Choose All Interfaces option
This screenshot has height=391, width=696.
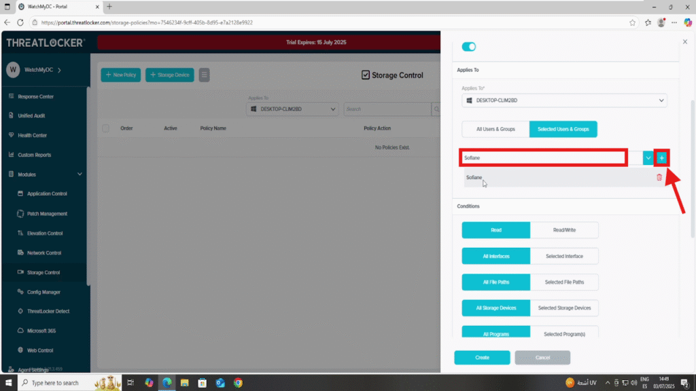point(495,256)
